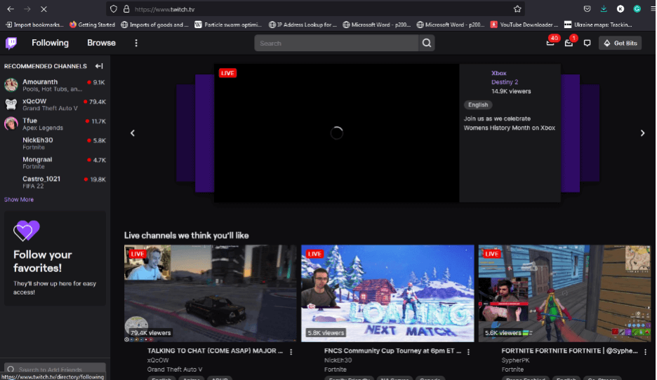This screenshot has width=657, height=380.
Task: Open options menu for FORTNITE FORTNITE stream
Action: point(645,353)
